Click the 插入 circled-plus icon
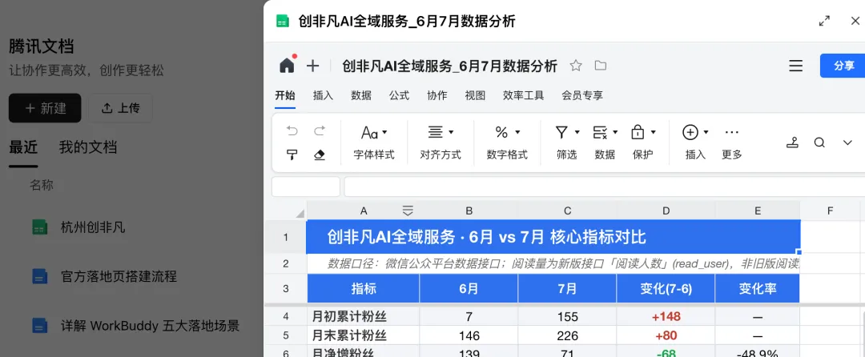Image resolution: width=865 pixels, height=357 pixels. [x=690, y=132]
